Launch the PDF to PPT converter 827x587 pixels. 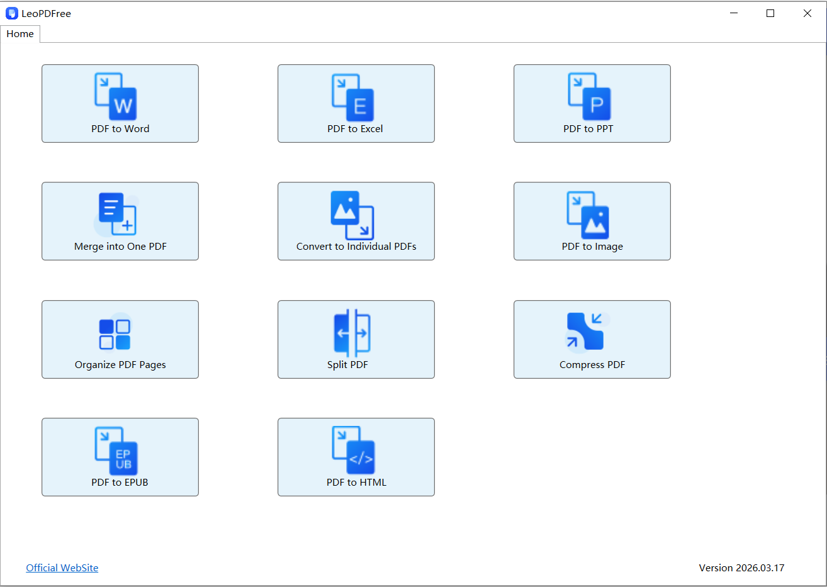592,103
